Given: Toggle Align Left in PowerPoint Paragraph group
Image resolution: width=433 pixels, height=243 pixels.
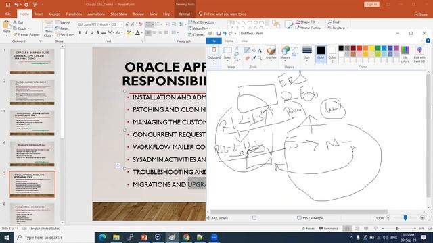Looking at the screenshot, I should click(149, 33).
